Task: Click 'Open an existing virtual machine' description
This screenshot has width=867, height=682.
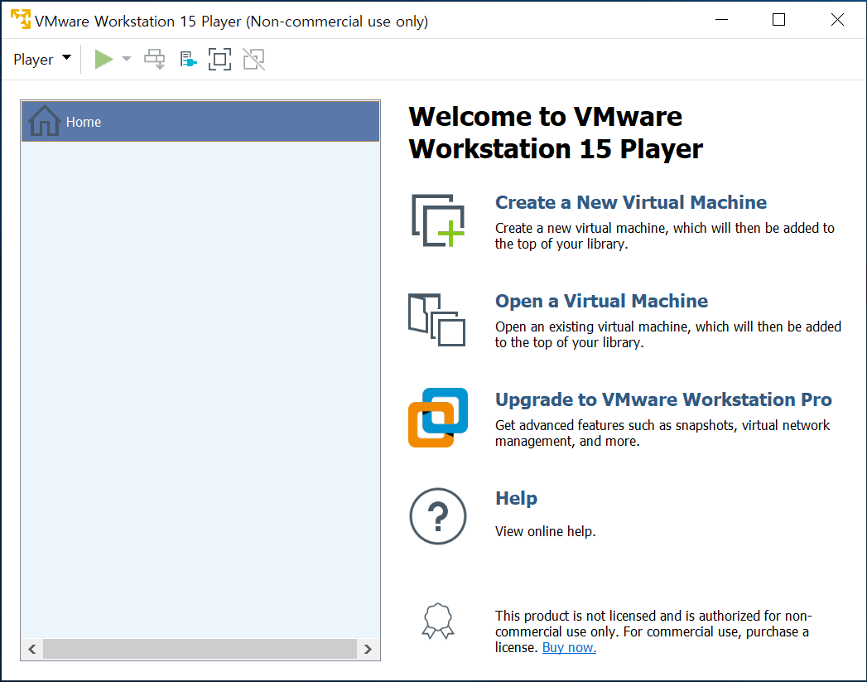Action: tap(668, 335)
